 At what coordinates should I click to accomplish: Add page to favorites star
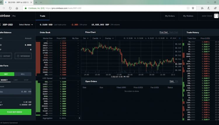[193, 8]
